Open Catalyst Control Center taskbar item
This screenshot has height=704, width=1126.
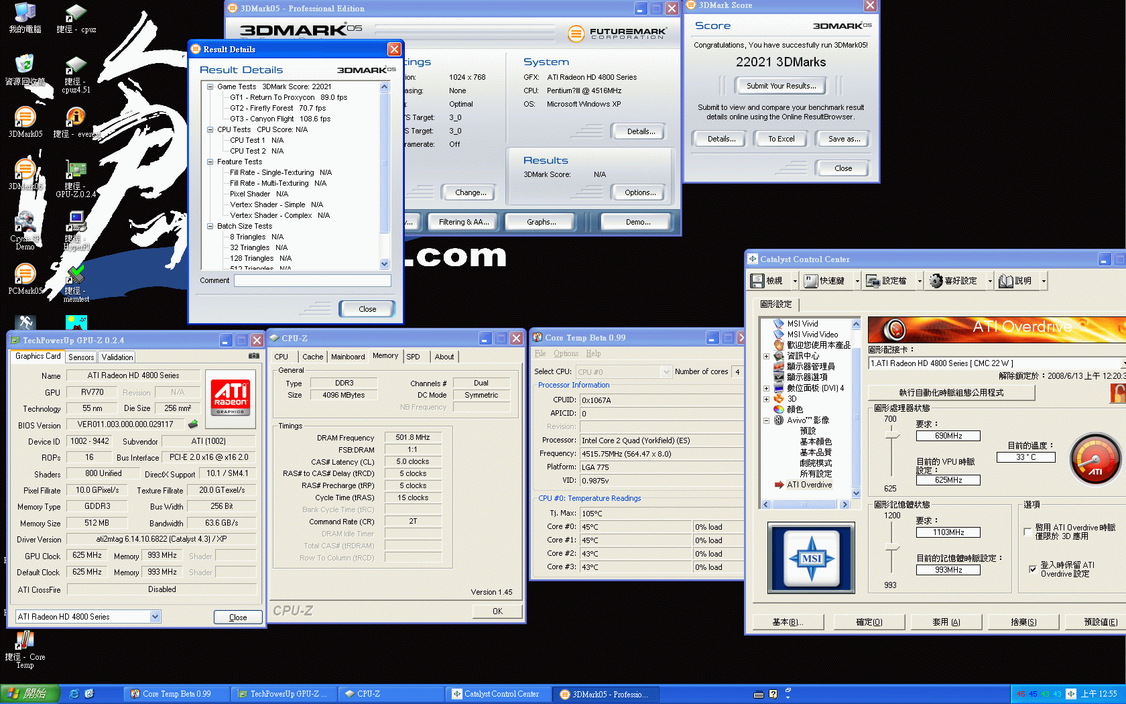click(x=499, y=694)
